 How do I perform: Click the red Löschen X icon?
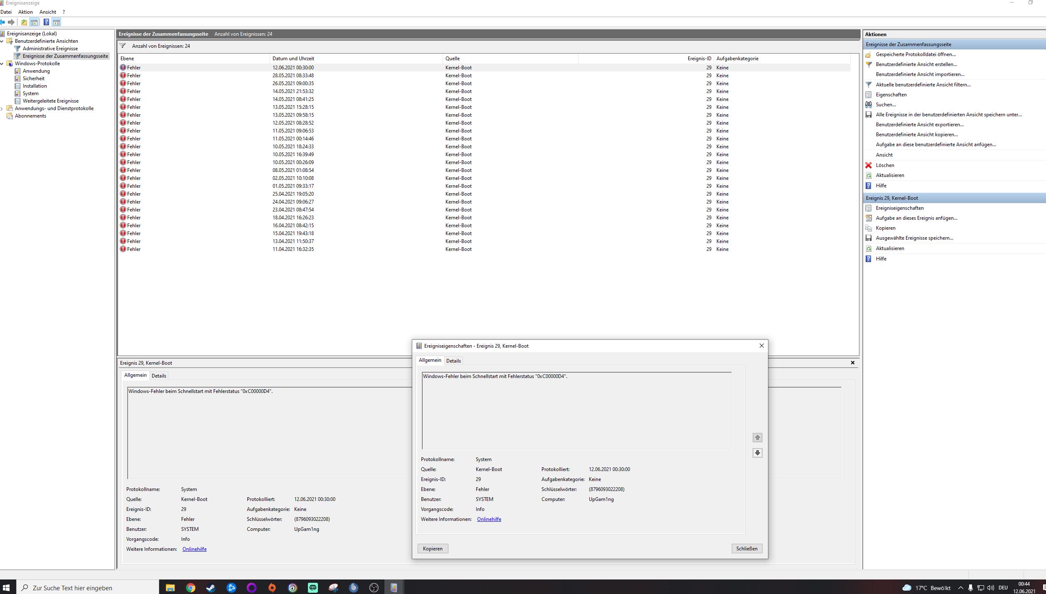(869, 165)
